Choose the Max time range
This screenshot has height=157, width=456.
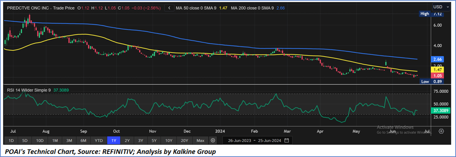(x=200, y=141)
